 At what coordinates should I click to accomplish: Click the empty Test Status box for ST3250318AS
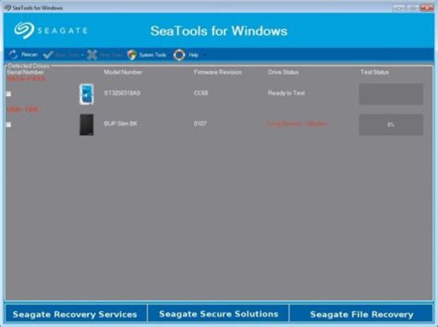click(391, 94)
